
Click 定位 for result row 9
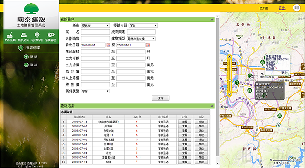(201, 157)
